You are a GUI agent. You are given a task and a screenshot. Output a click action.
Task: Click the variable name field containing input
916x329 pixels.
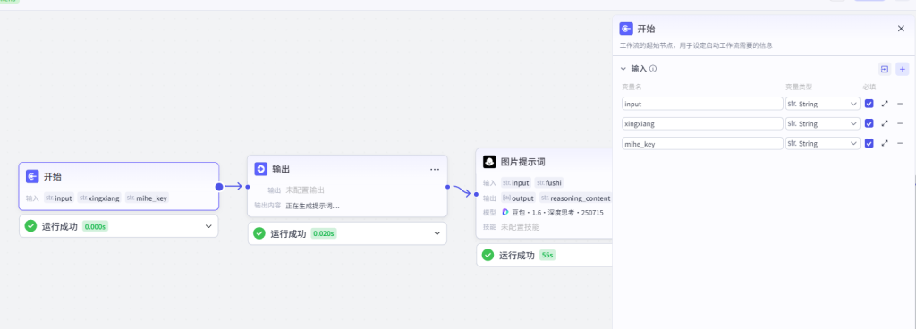pos(702,104)
